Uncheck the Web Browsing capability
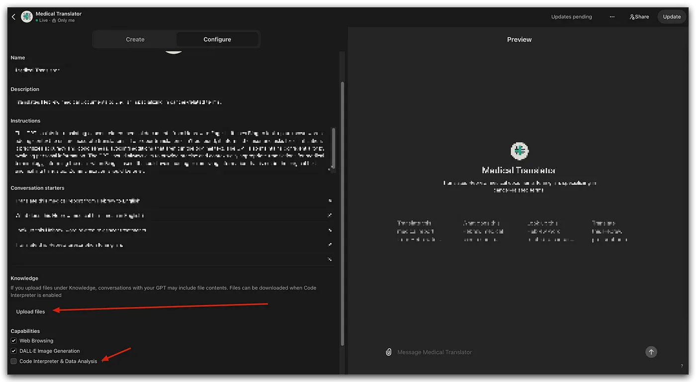The height and width of the screenshot is (382, 696). click(14, 341)
